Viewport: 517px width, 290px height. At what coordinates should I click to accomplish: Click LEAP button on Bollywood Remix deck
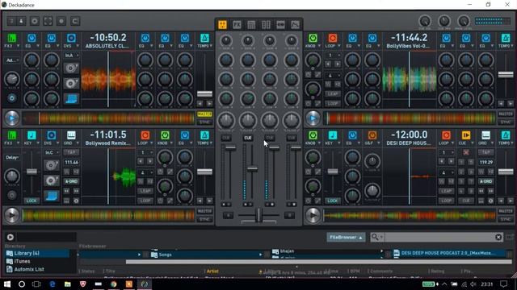(x=145, y=191)
